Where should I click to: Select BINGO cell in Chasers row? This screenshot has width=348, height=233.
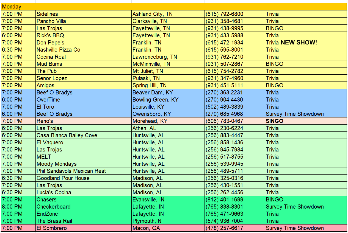306,200
